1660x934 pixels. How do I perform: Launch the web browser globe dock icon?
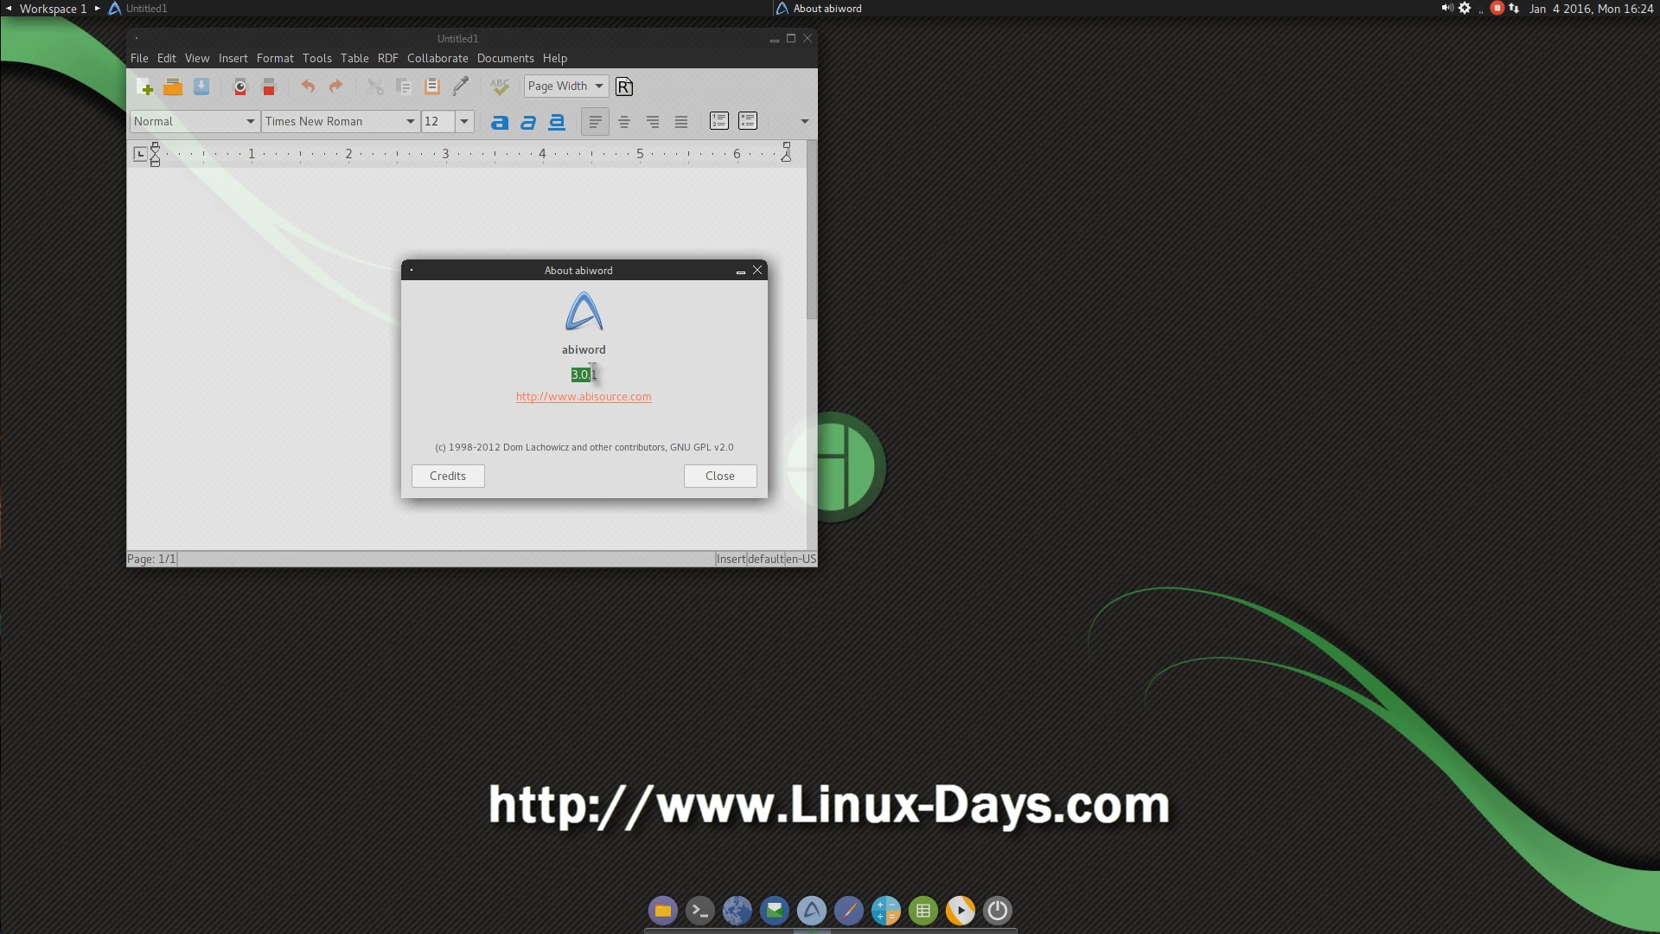point(737,910)
